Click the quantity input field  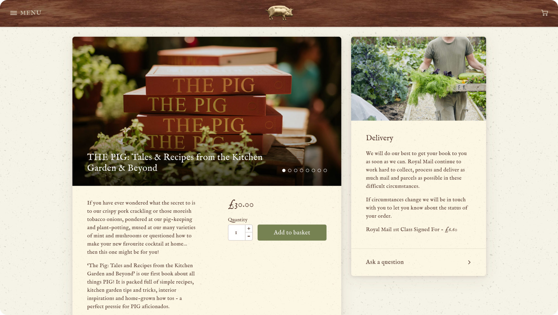237,233
